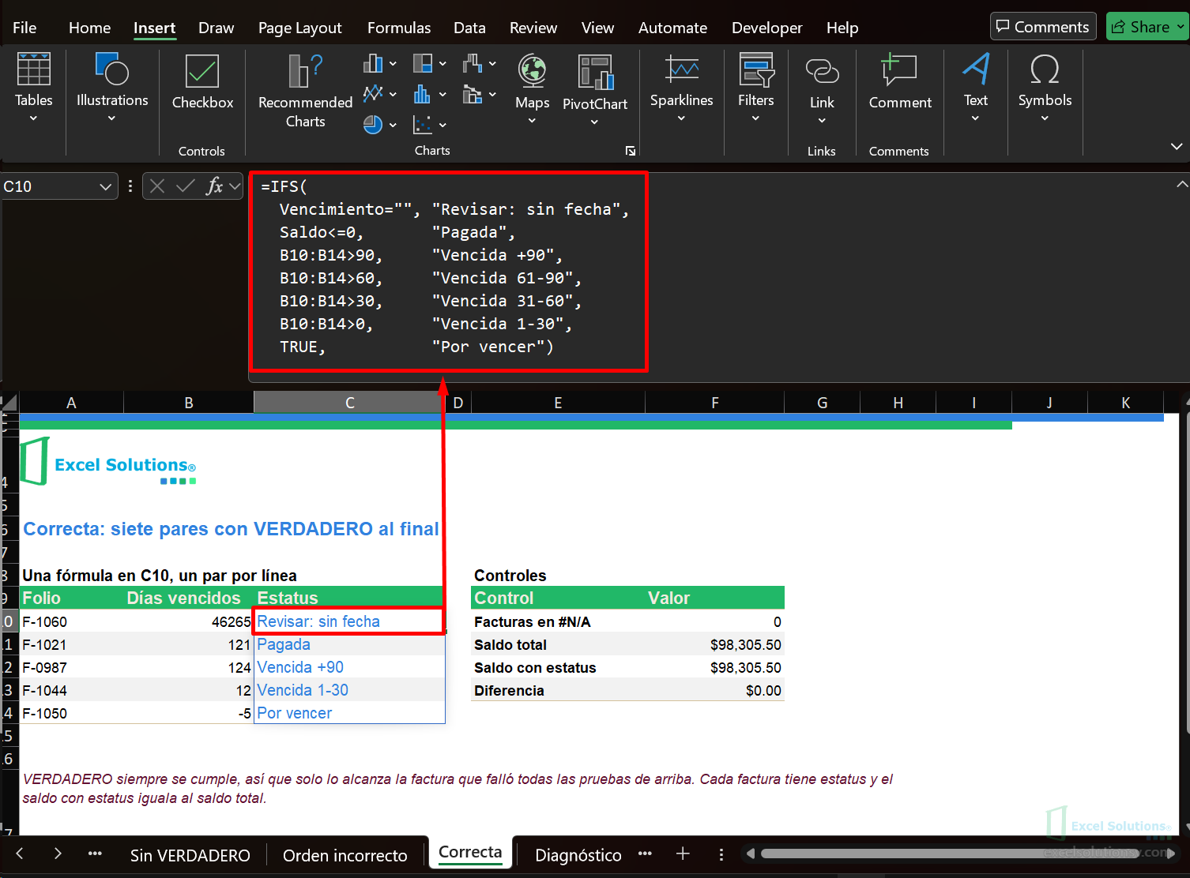
Task: Open the Developer ribbon tab
Action: [x=766, y=28]
